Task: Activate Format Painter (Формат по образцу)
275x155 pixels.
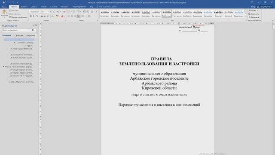Action: pos(18,17)
